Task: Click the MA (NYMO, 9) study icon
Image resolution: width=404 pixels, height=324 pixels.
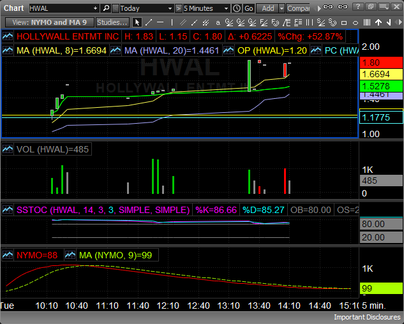Action: tap(70, 255)
